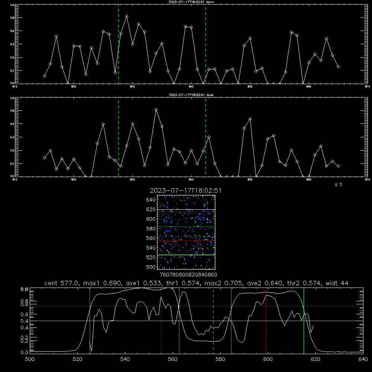
Task: Click the '500' label on the scatter image y-axis
Action: (151, 267)
